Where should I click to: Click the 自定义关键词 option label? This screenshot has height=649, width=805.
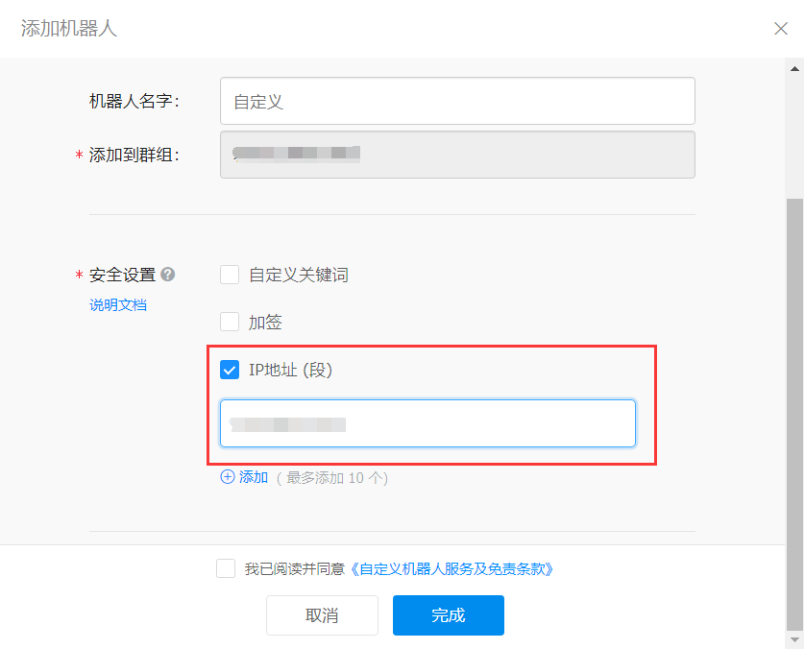click(x=299, y=275)
